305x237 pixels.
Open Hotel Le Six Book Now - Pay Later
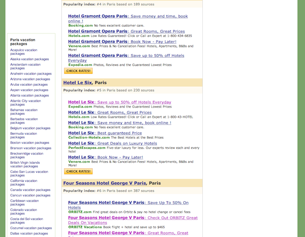tap(106, 157)
